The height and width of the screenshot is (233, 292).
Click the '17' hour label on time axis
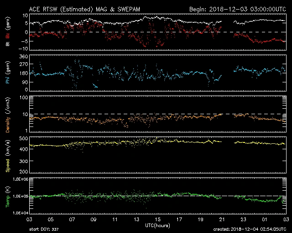(x=179, y=220)
